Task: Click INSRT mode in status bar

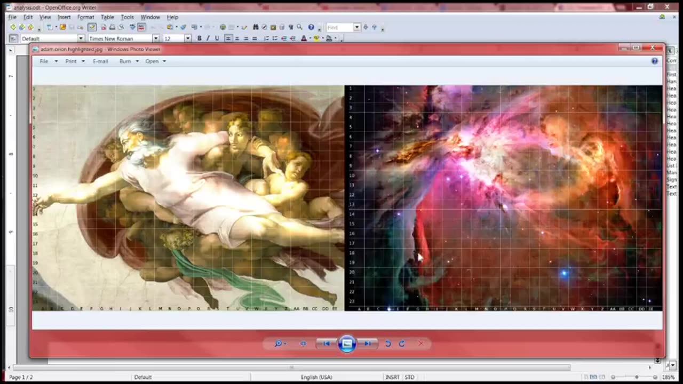Action: (x=392, y=377)
